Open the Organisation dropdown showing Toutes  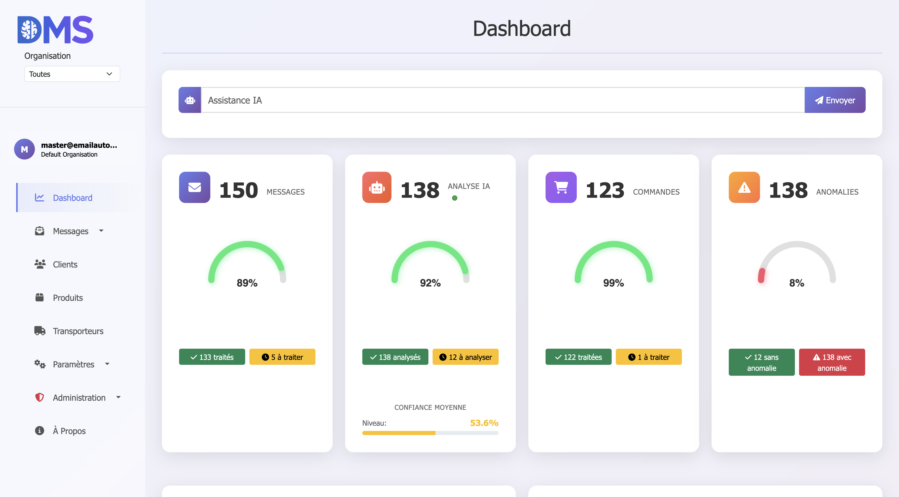click(72, 74)
